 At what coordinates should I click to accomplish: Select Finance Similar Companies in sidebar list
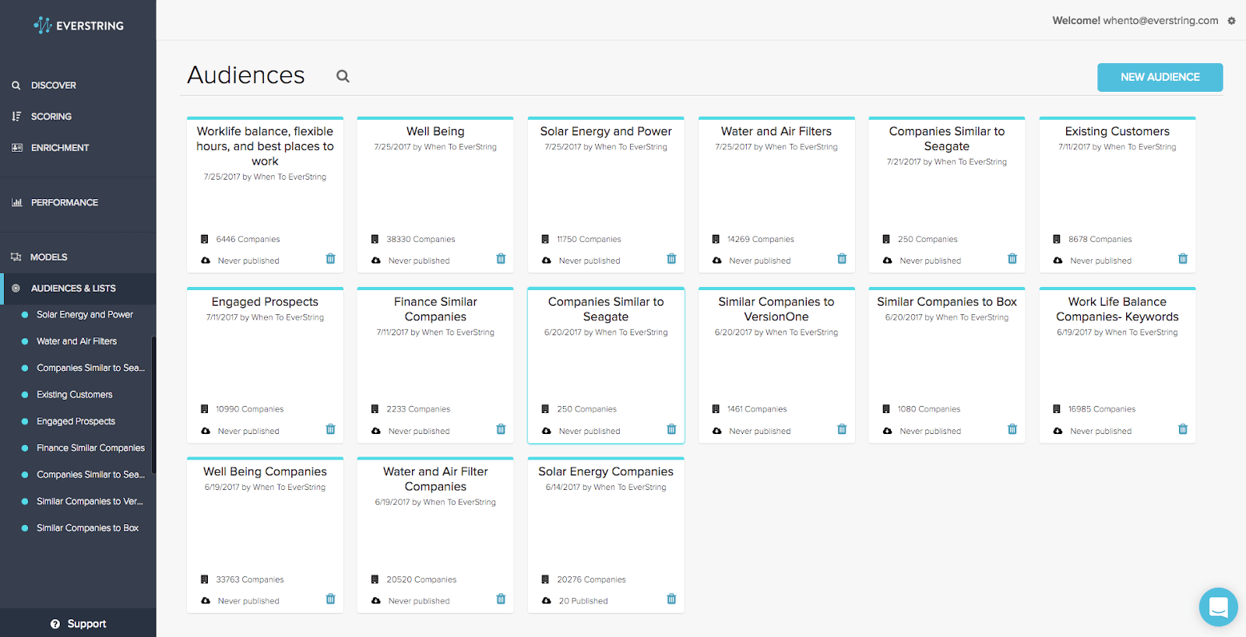[x=90, y=448]
